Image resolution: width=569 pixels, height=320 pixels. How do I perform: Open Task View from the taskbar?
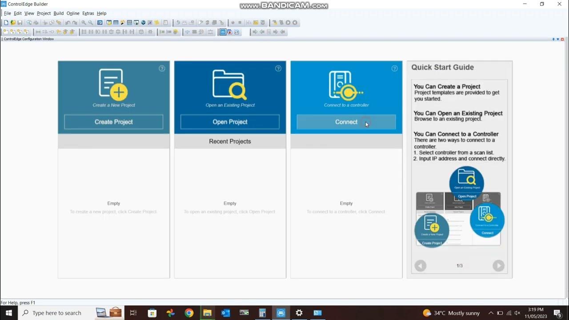click(x=133, y=313)
